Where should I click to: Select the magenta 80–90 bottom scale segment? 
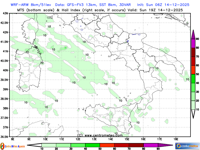click(x=151, y=145)
